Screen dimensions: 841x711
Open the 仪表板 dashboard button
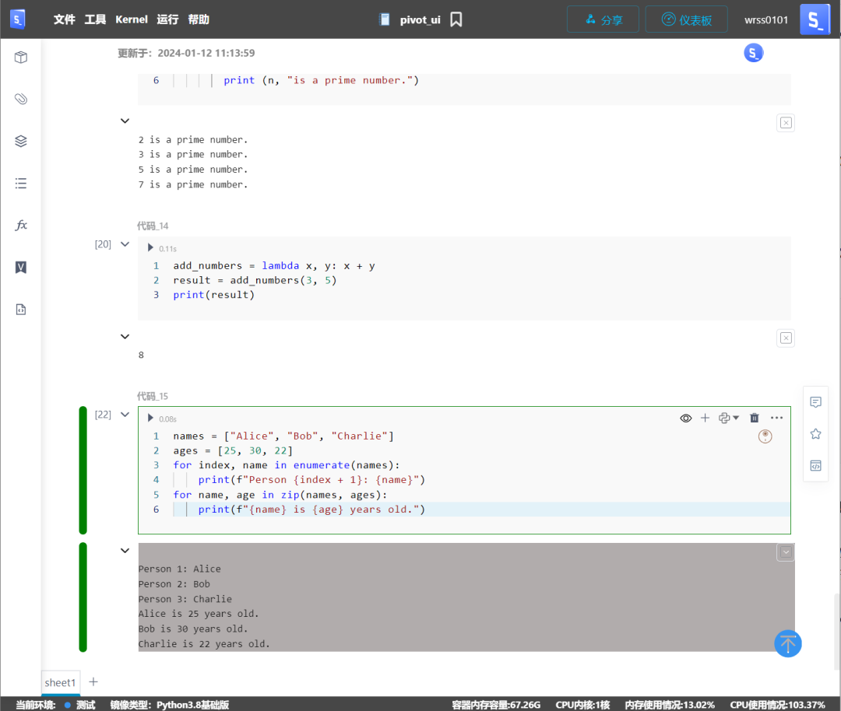pos(686,19)
